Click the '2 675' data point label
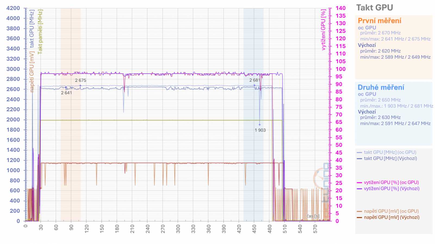Image resolution: width=435 pixels, height=244 pixels. pyautogui.click(x=80, y=80)
